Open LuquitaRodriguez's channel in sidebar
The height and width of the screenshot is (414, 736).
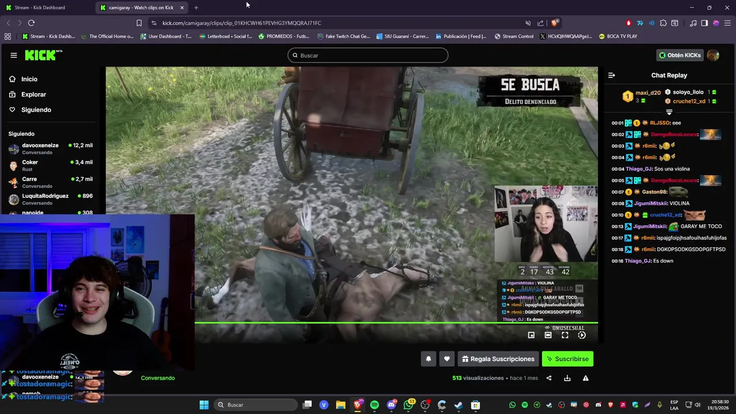[50, 199]
